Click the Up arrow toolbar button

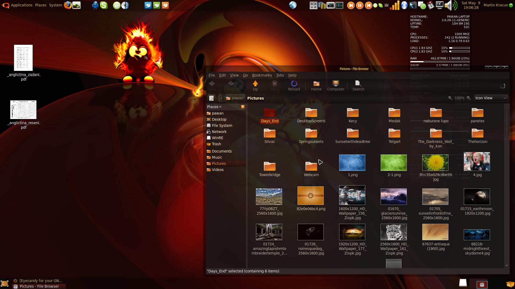pyautogui.click(x=255, y=86)
